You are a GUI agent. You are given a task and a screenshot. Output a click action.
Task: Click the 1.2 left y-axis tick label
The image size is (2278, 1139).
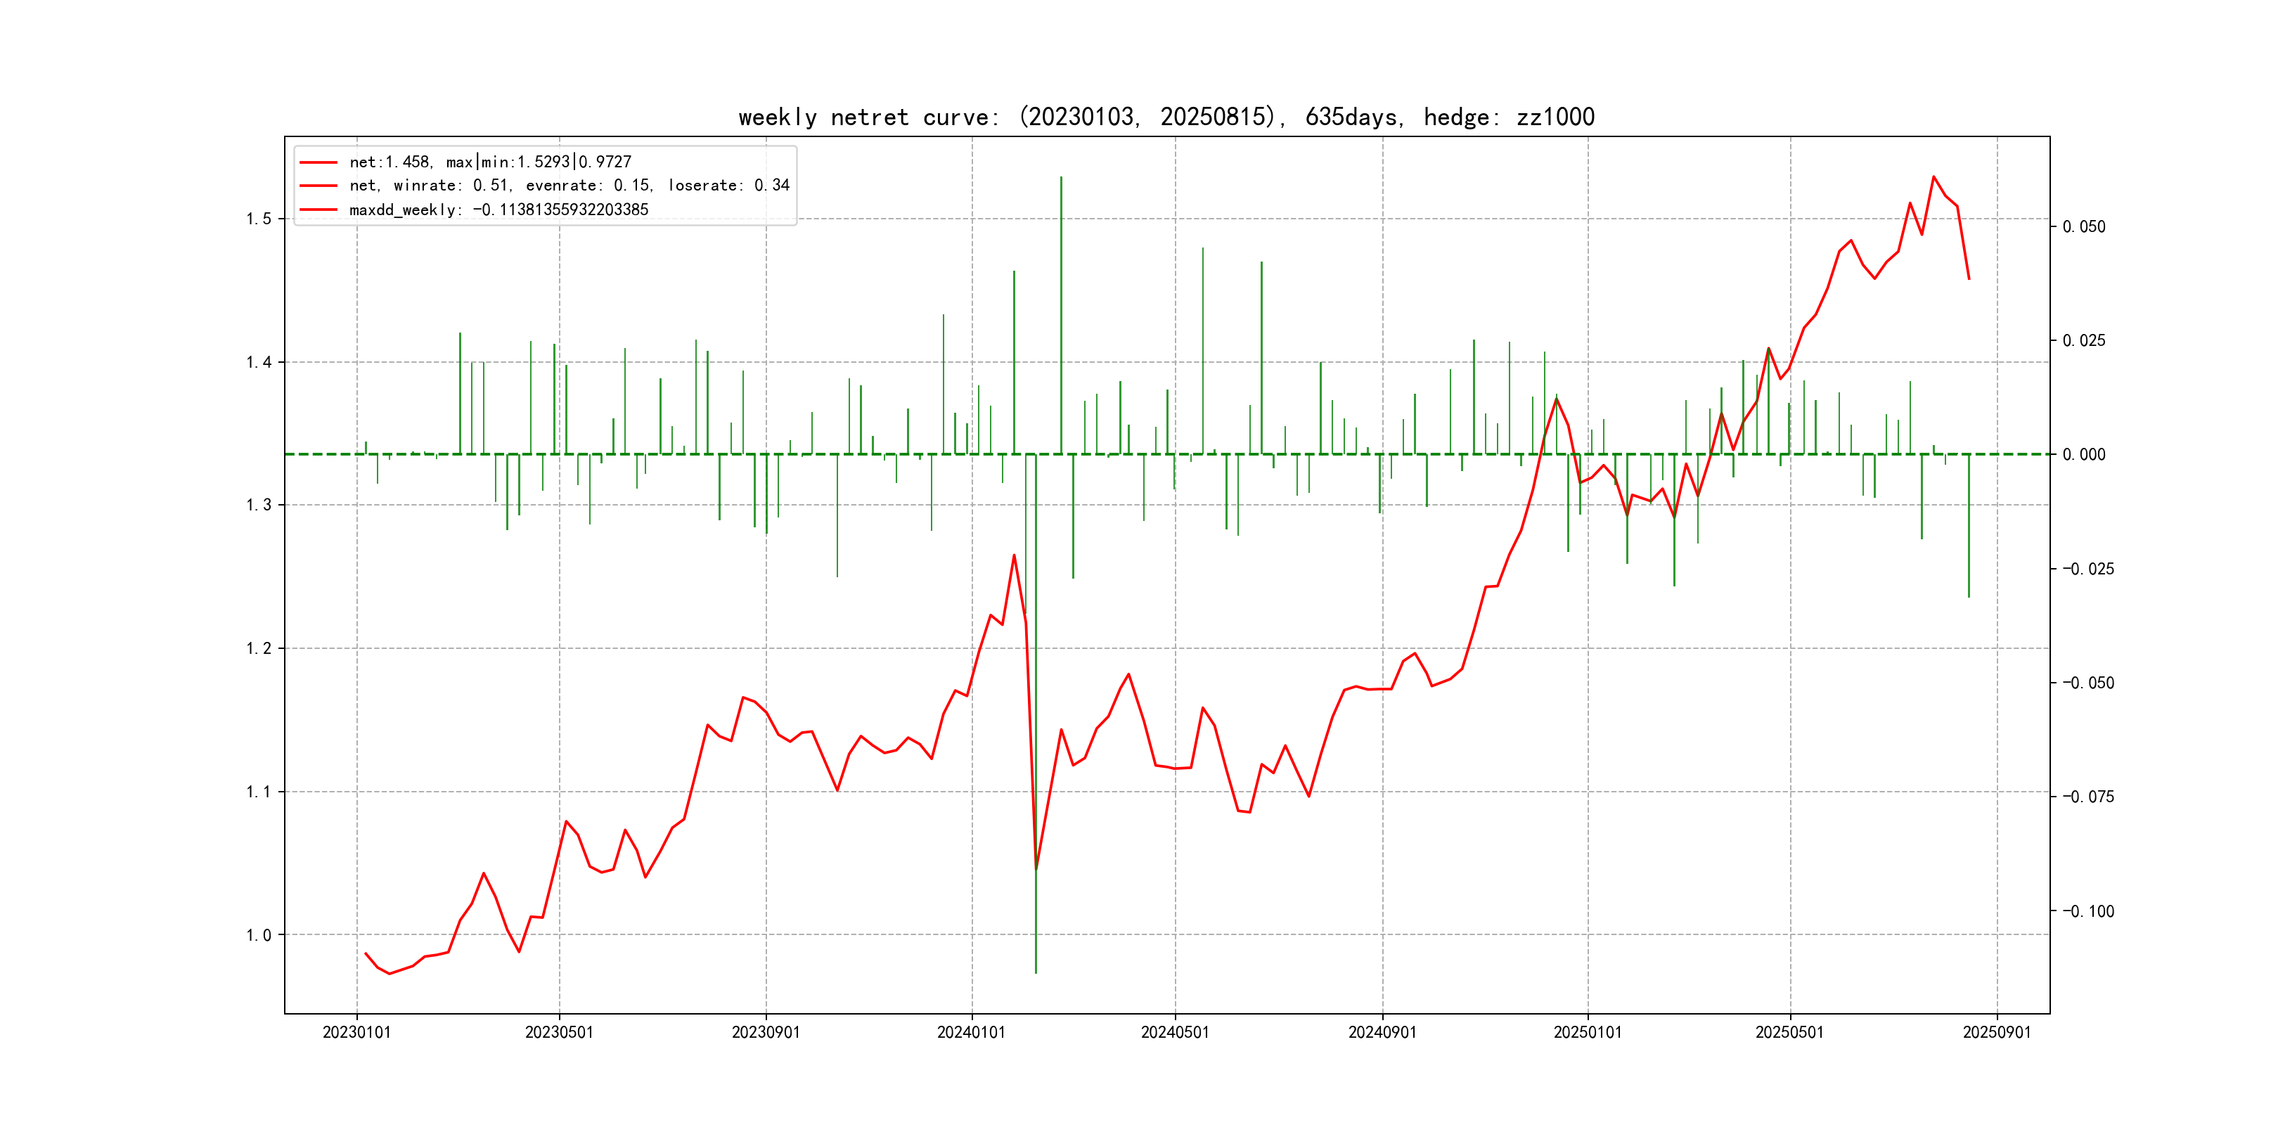pos(258,649)
